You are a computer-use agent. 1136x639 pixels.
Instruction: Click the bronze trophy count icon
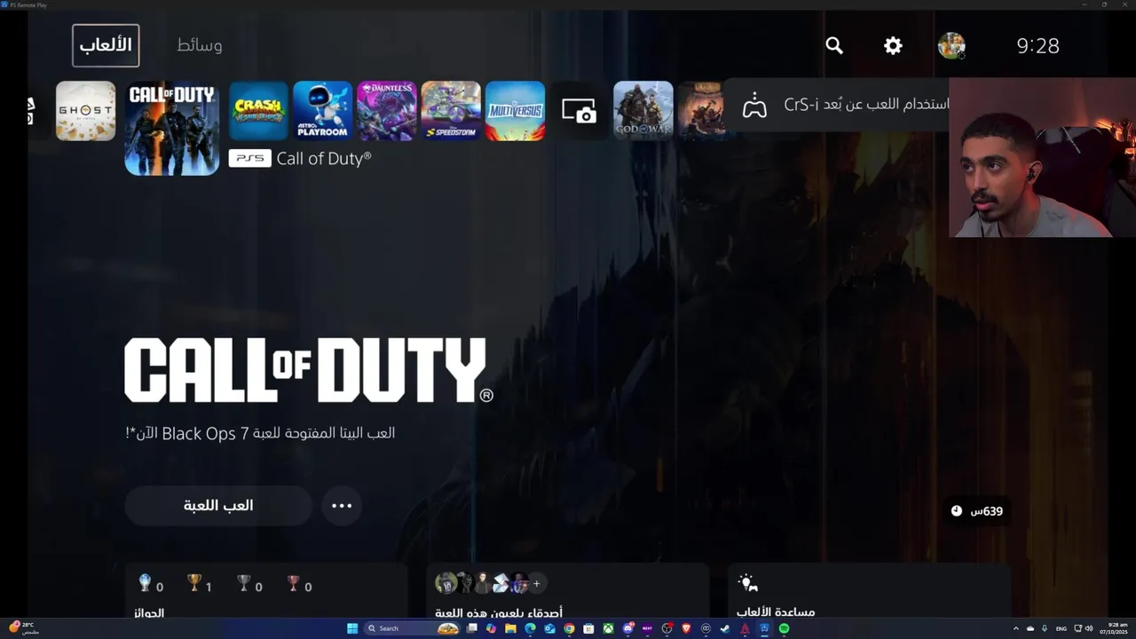click(293, 583)
